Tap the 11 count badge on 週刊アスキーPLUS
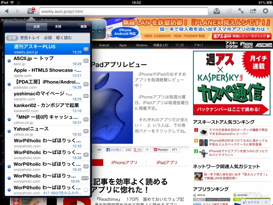Image resolution: width=273 pixels, height=205 pixels. [86, 49]
